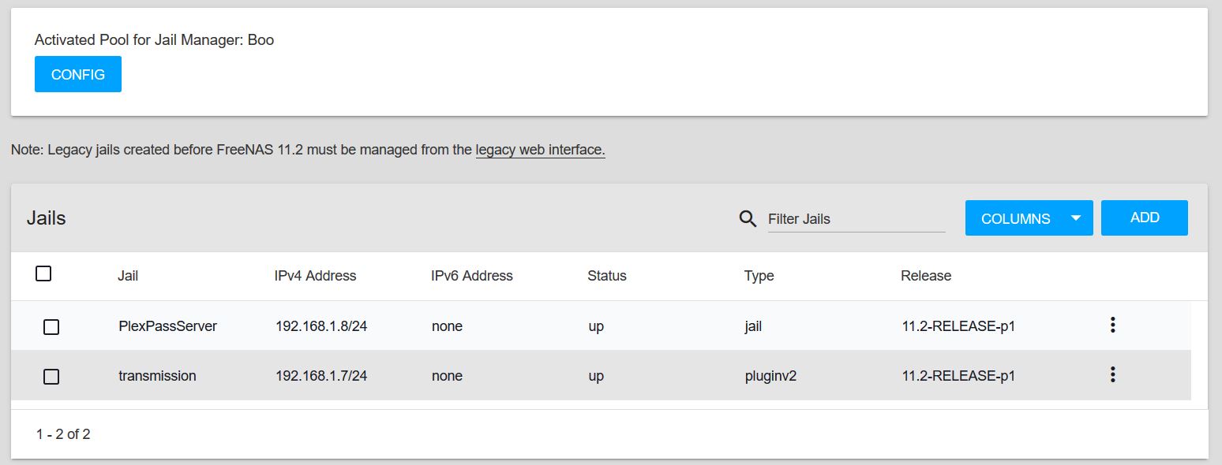Open transmission row three-dot menu
The width and height of the screenshot is (1222, 465).
coord(1112,374)
